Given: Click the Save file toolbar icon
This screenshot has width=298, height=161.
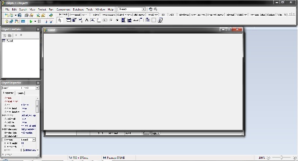Looking at the screenshot, I should (x=20, y=15).
